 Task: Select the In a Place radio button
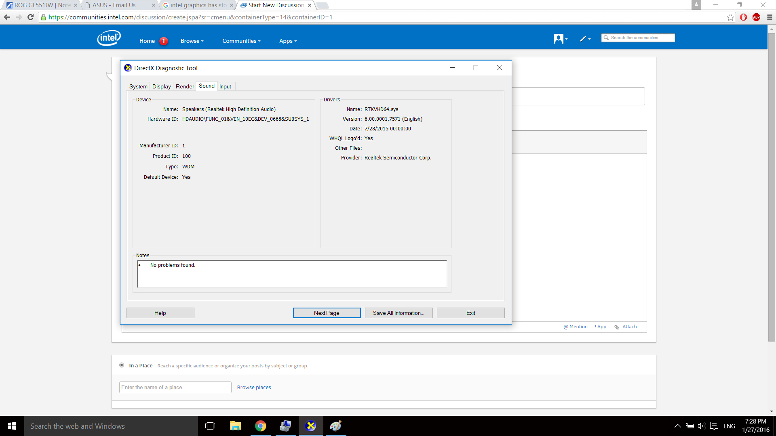tap(122, 365)
